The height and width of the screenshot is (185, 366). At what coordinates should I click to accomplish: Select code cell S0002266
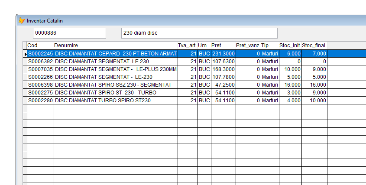[40, 77]
